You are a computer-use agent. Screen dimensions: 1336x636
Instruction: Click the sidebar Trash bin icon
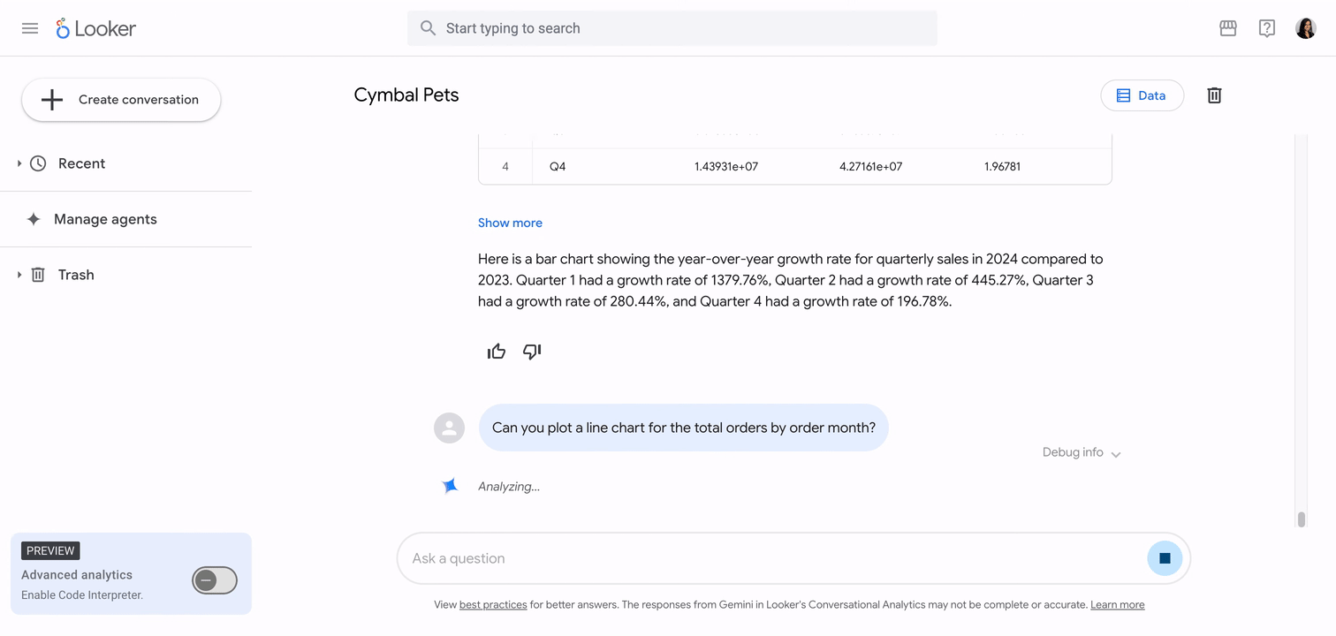coord(38,275)
